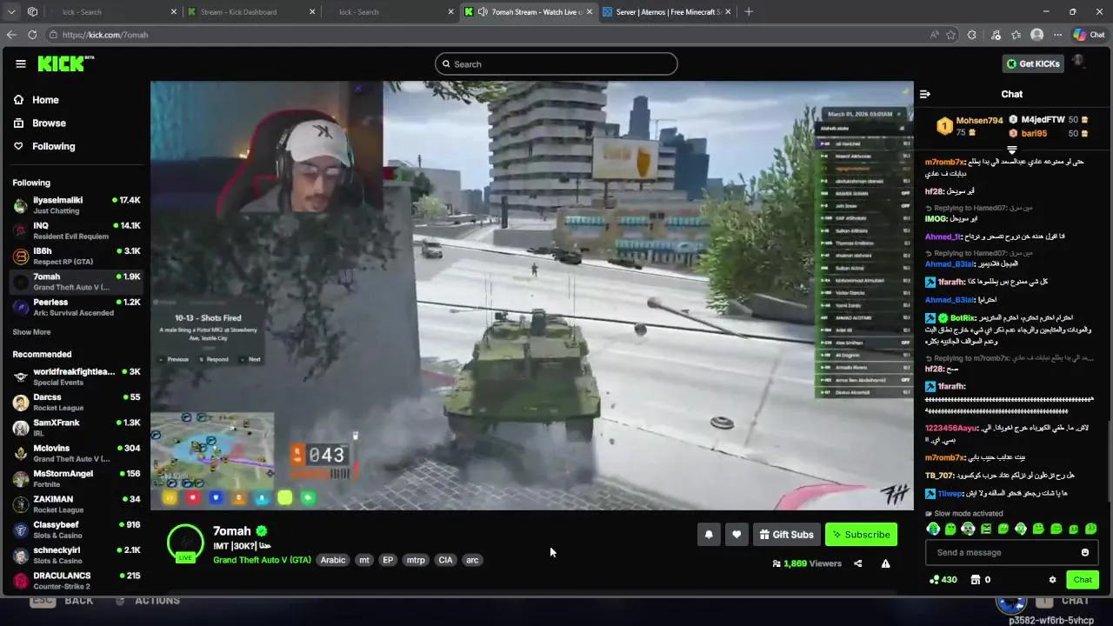Reload the page
1113x626 pixels.
(32, 35)
